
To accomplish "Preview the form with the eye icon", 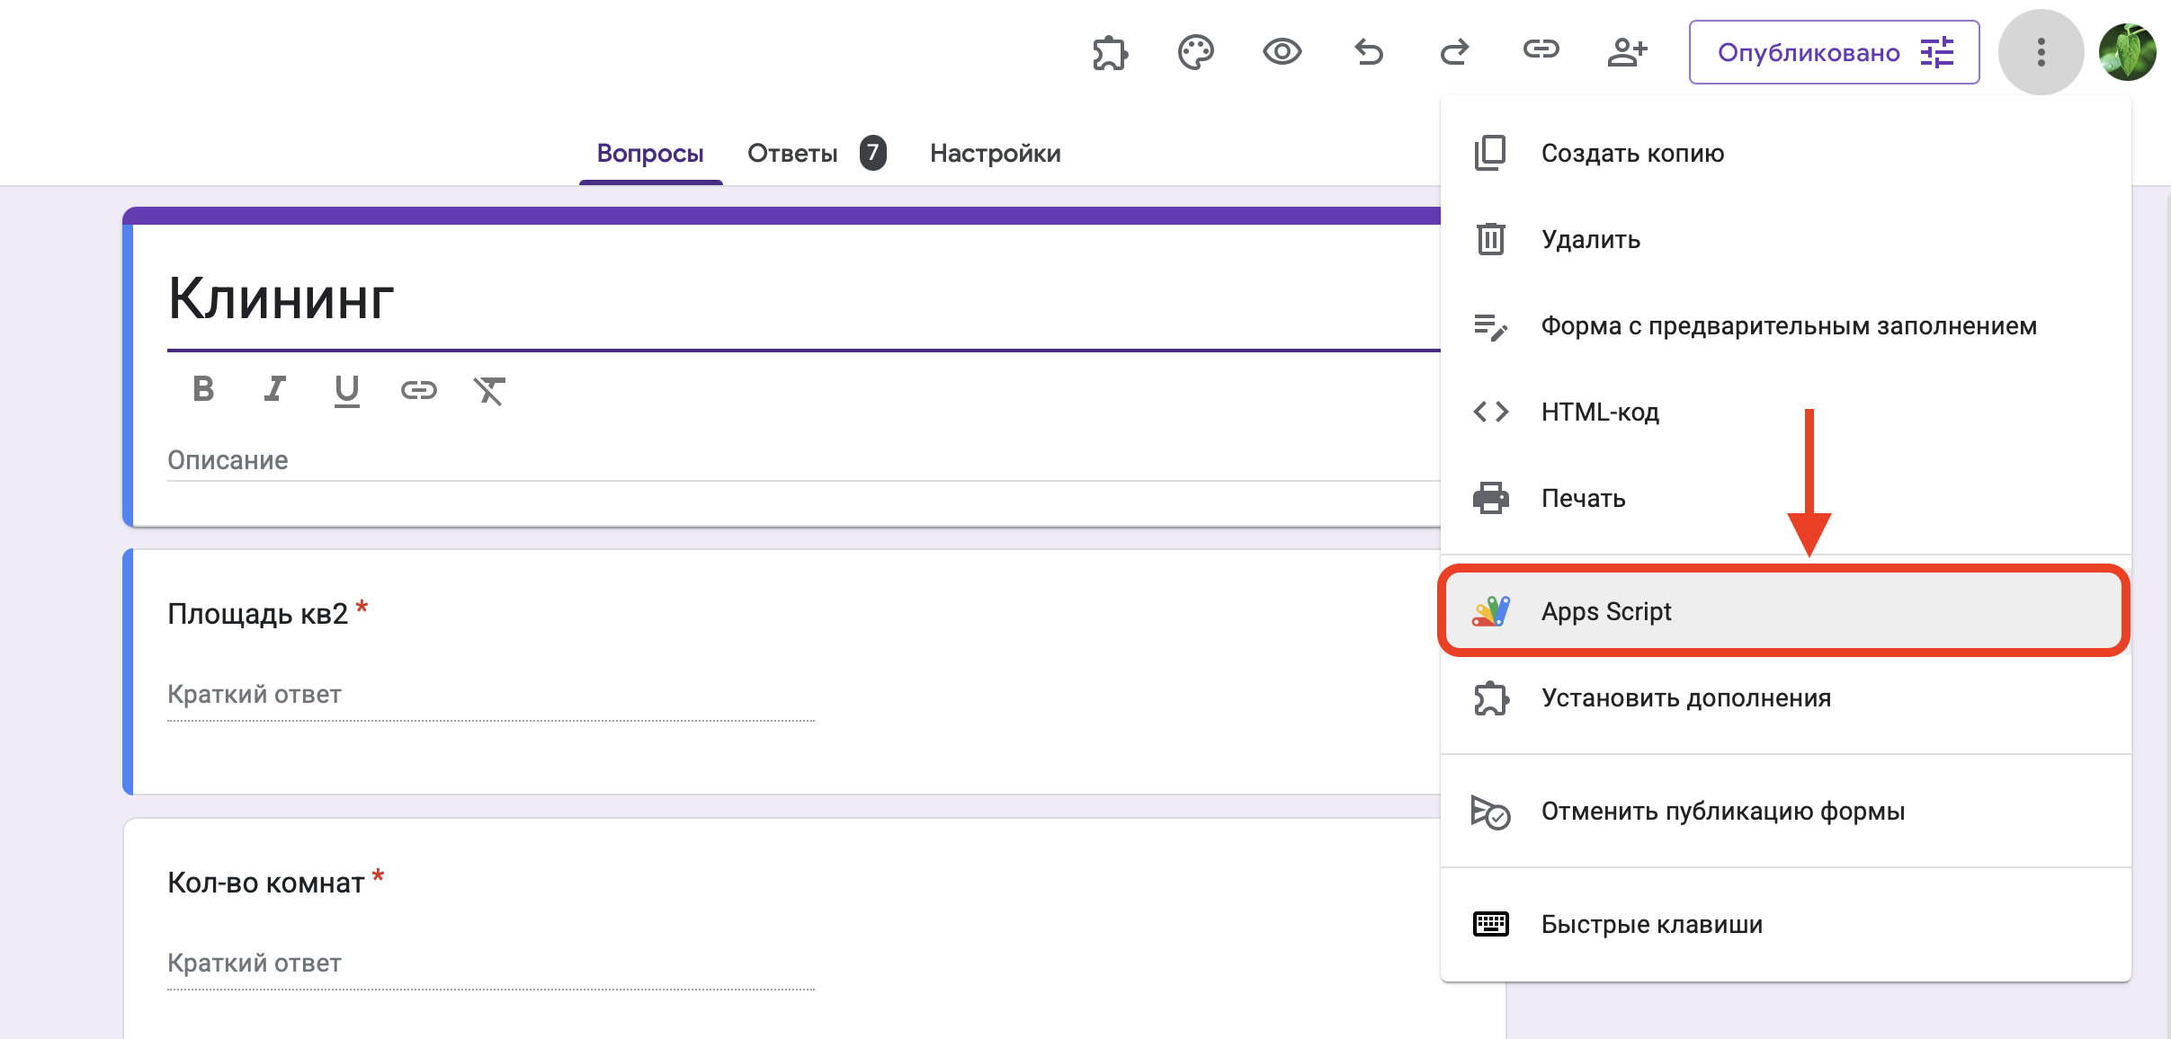I will point(1282,52).
